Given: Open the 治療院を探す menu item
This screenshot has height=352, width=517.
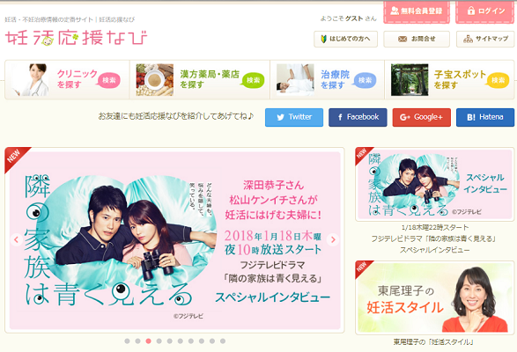Looking at the screenshot, I should click(x=327, y=80).
